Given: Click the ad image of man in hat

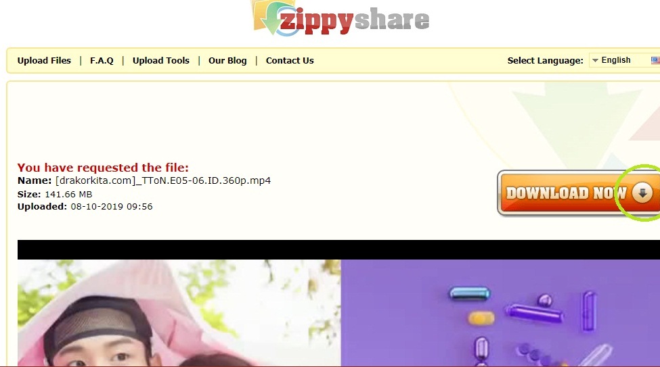Looking at the screenshot, I should (x=179, y=313).
